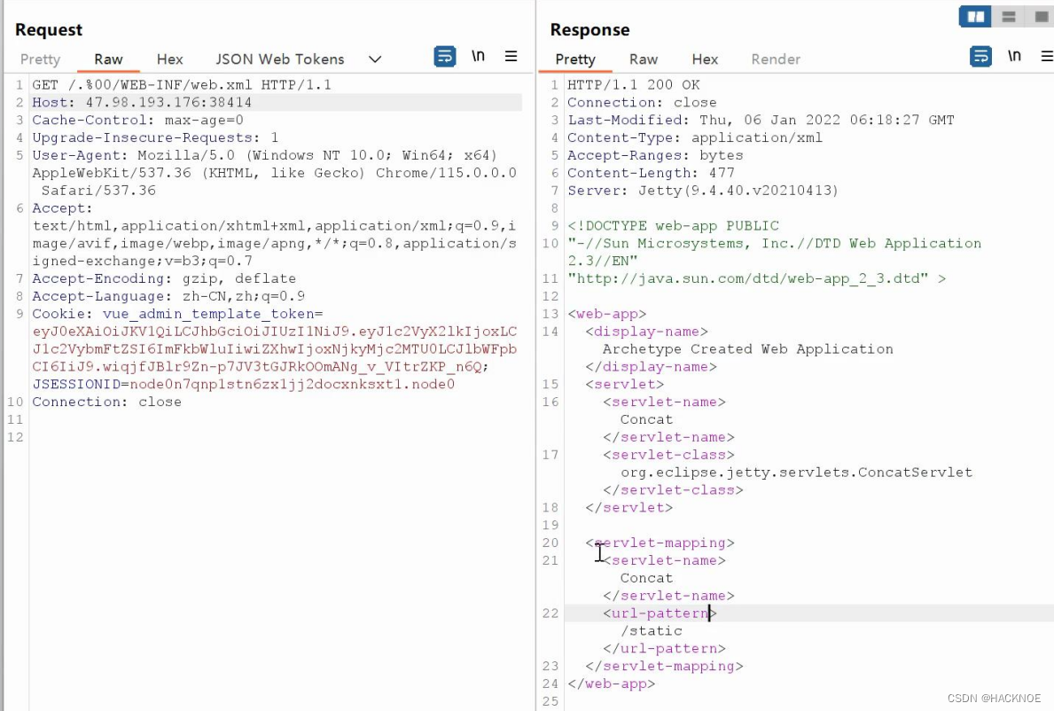
Task: Click the request Connection: close line
Action: 107,402
